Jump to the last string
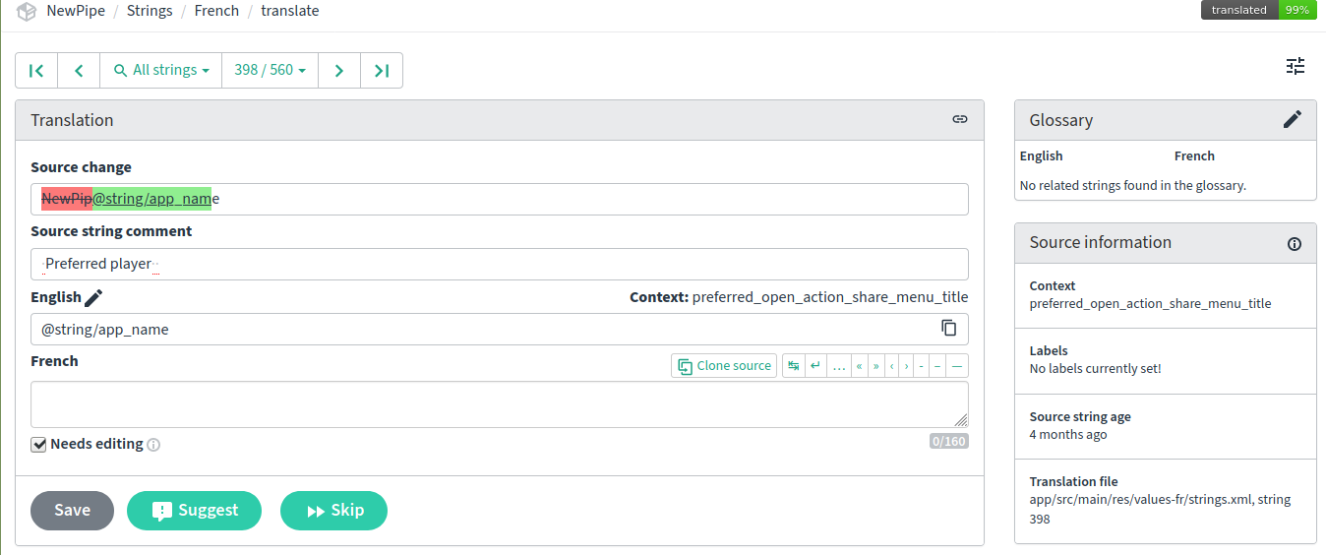Viewport: 1326px width, 555px height. [382, 71]
